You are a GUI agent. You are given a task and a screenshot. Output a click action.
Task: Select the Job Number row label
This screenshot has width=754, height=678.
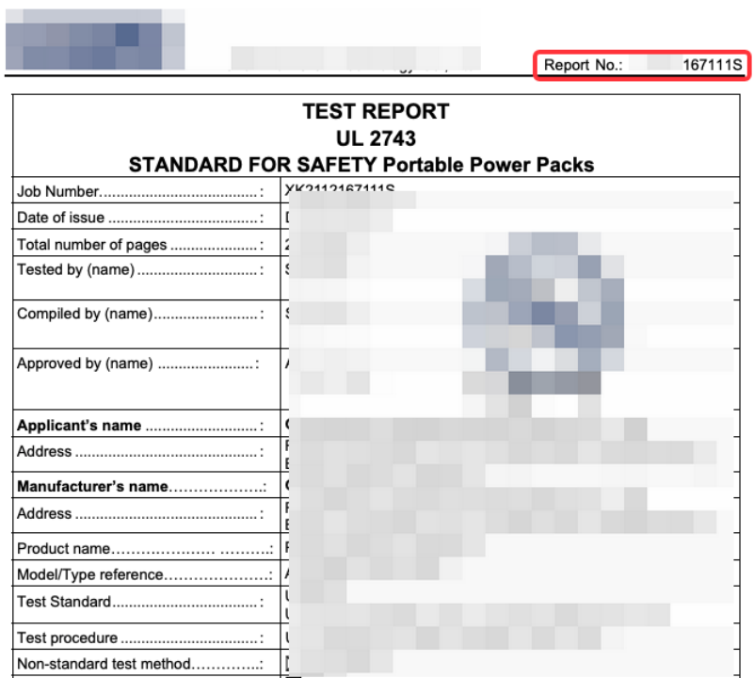(58, 192)
